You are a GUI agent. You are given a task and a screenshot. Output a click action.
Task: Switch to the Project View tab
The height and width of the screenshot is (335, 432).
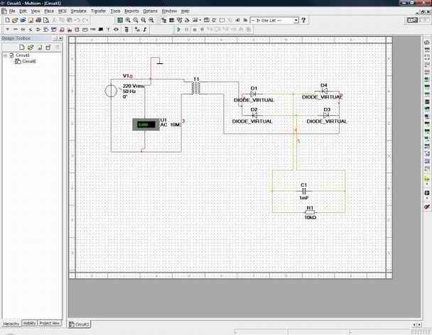click(x=50, y=323)
